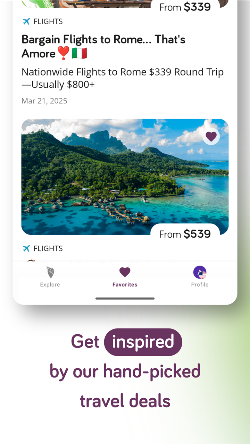Screen dimensions: 250x444
Task: Open the tropical island deal photo
Action: tap(125, 177)
